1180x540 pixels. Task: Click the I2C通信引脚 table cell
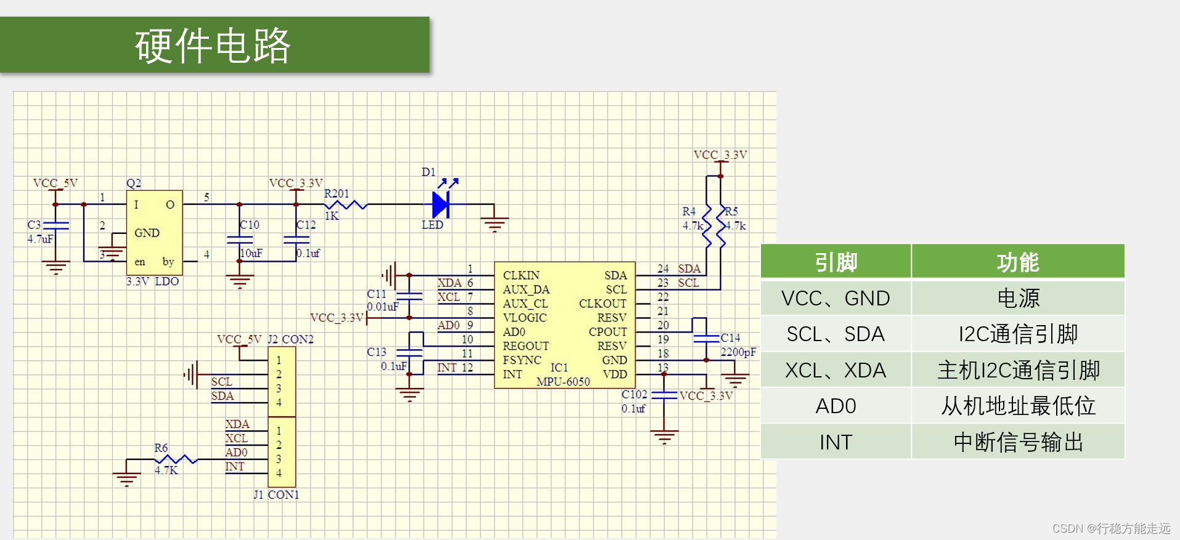coord(1018,334)
